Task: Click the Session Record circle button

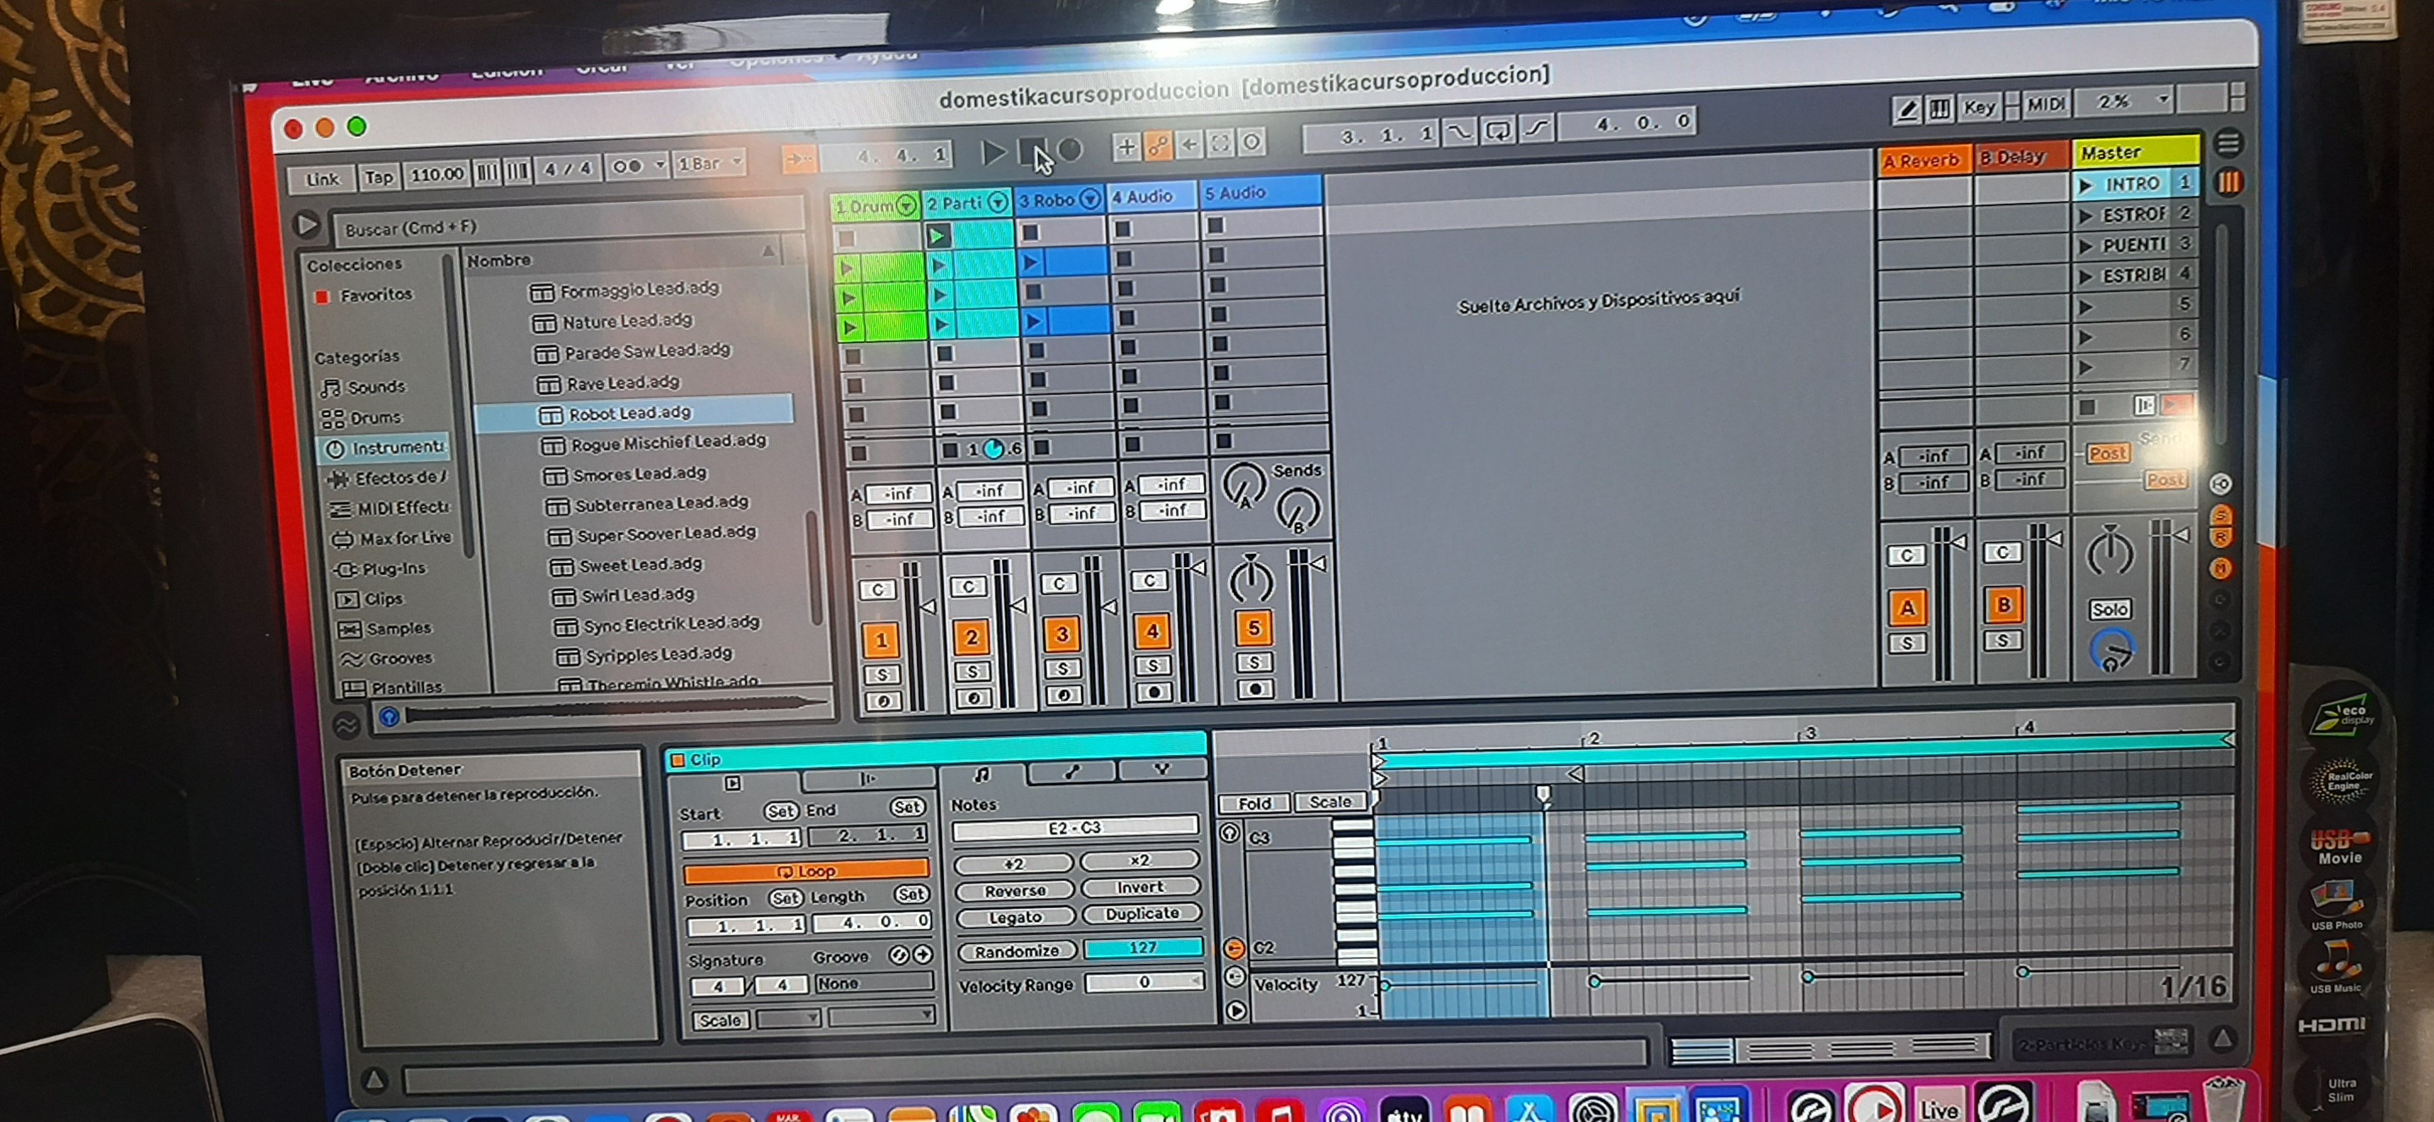Action: [1251, 142]
